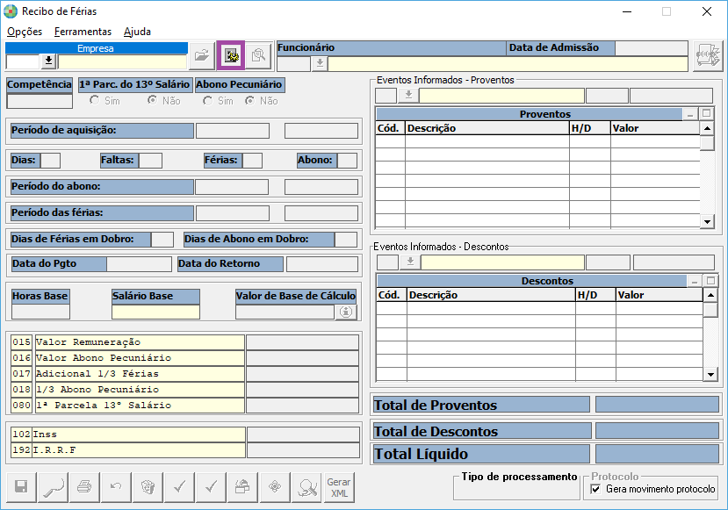Click the Total de Proventos value field
This screenshot has height=510, width=728.
[657, 405]
